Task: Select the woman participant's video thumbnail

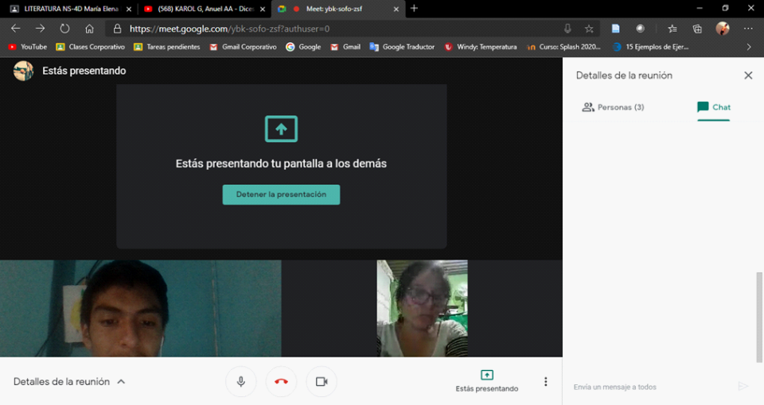Action: (x=422, y=308)
